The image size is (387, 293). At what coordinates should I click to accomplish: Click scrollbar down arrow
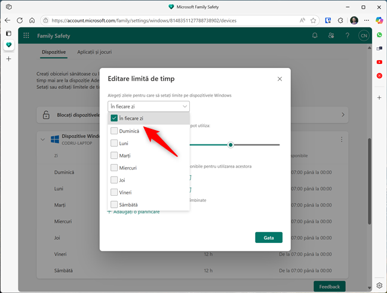click(x=370, y=288)
